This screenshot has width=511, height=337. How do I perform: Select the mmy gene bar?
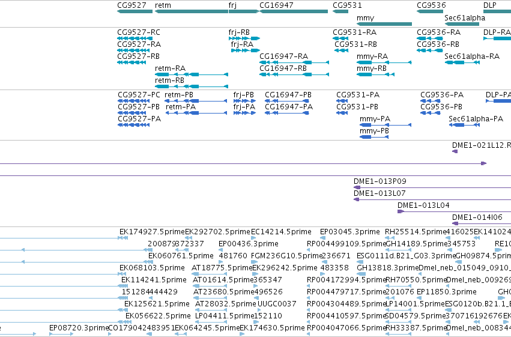384,24
